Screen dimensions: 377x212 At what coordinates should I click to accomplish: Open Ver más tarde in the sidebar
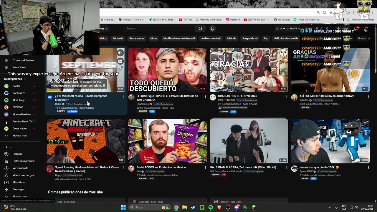(20, 168)
